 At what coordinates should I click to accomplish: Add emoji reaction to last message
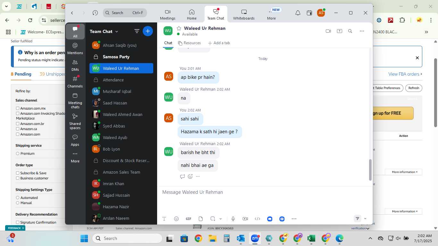[x=190, y=176]
